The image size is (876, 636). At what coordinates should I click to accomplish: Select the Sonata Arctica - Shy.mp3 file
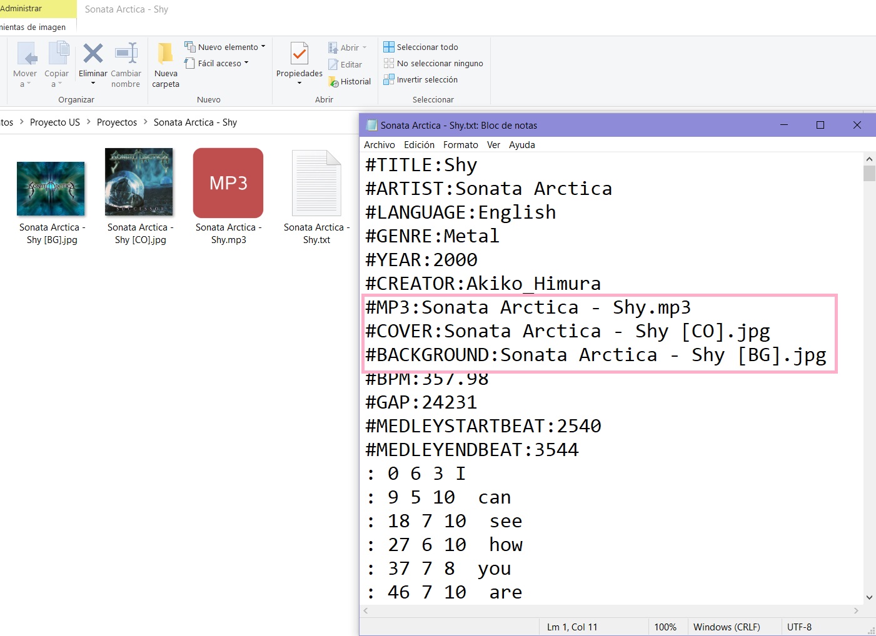tap(228, 184)
